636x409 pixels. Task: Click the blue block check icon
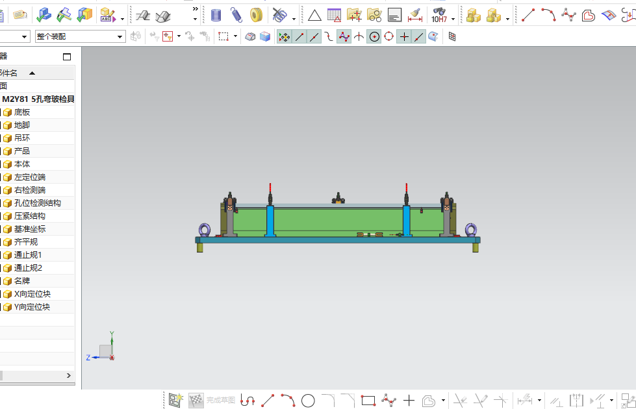(x=44, y=16)
